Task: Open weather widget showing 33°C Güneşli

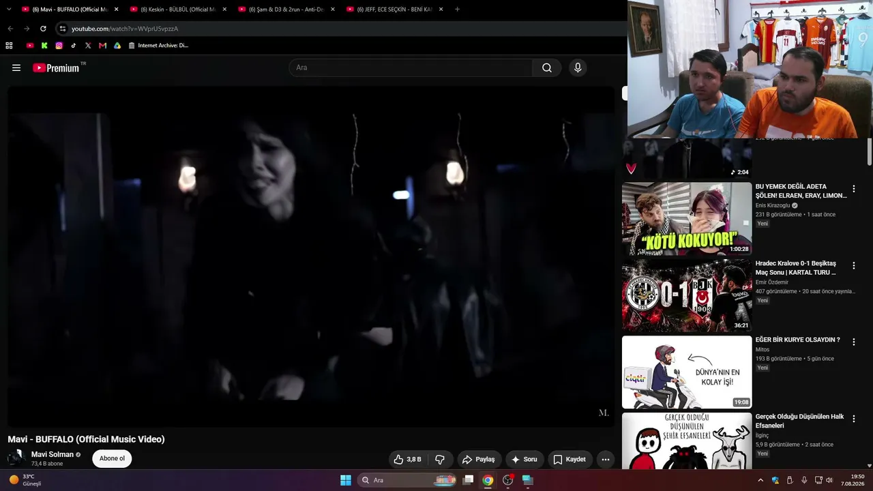Action: (26, 480)
